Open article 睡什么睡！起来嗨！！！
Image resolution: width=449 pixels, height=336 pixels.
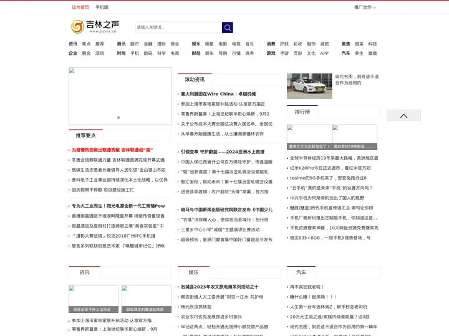[x=314, y=297]
